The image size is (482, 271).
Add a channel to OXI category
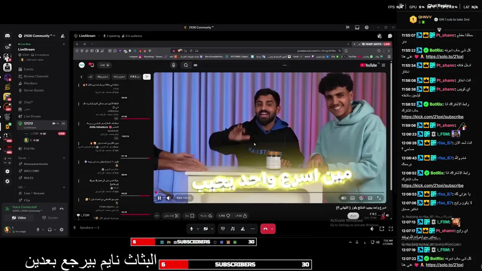coord(64,187)
